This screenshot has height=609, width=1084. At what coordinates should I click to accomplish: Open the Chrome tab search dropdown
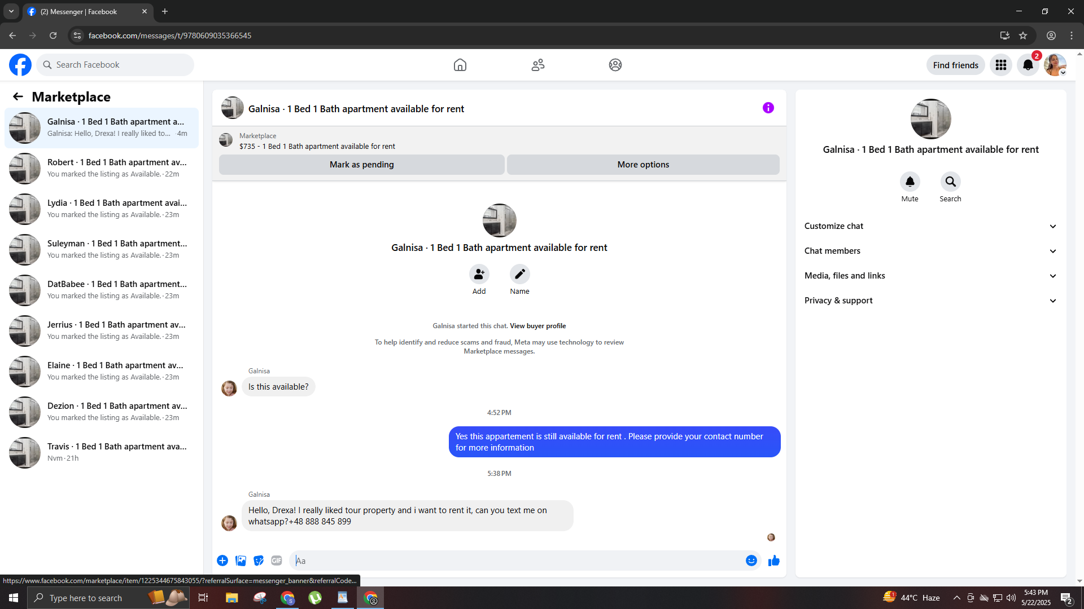(11, 11)
